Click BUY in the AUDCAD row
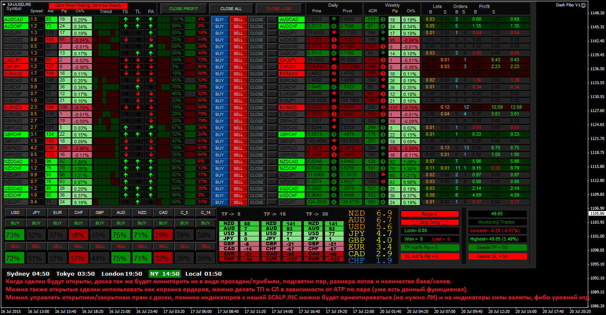This screenshot has width=606, height=315. coord(220,19)
